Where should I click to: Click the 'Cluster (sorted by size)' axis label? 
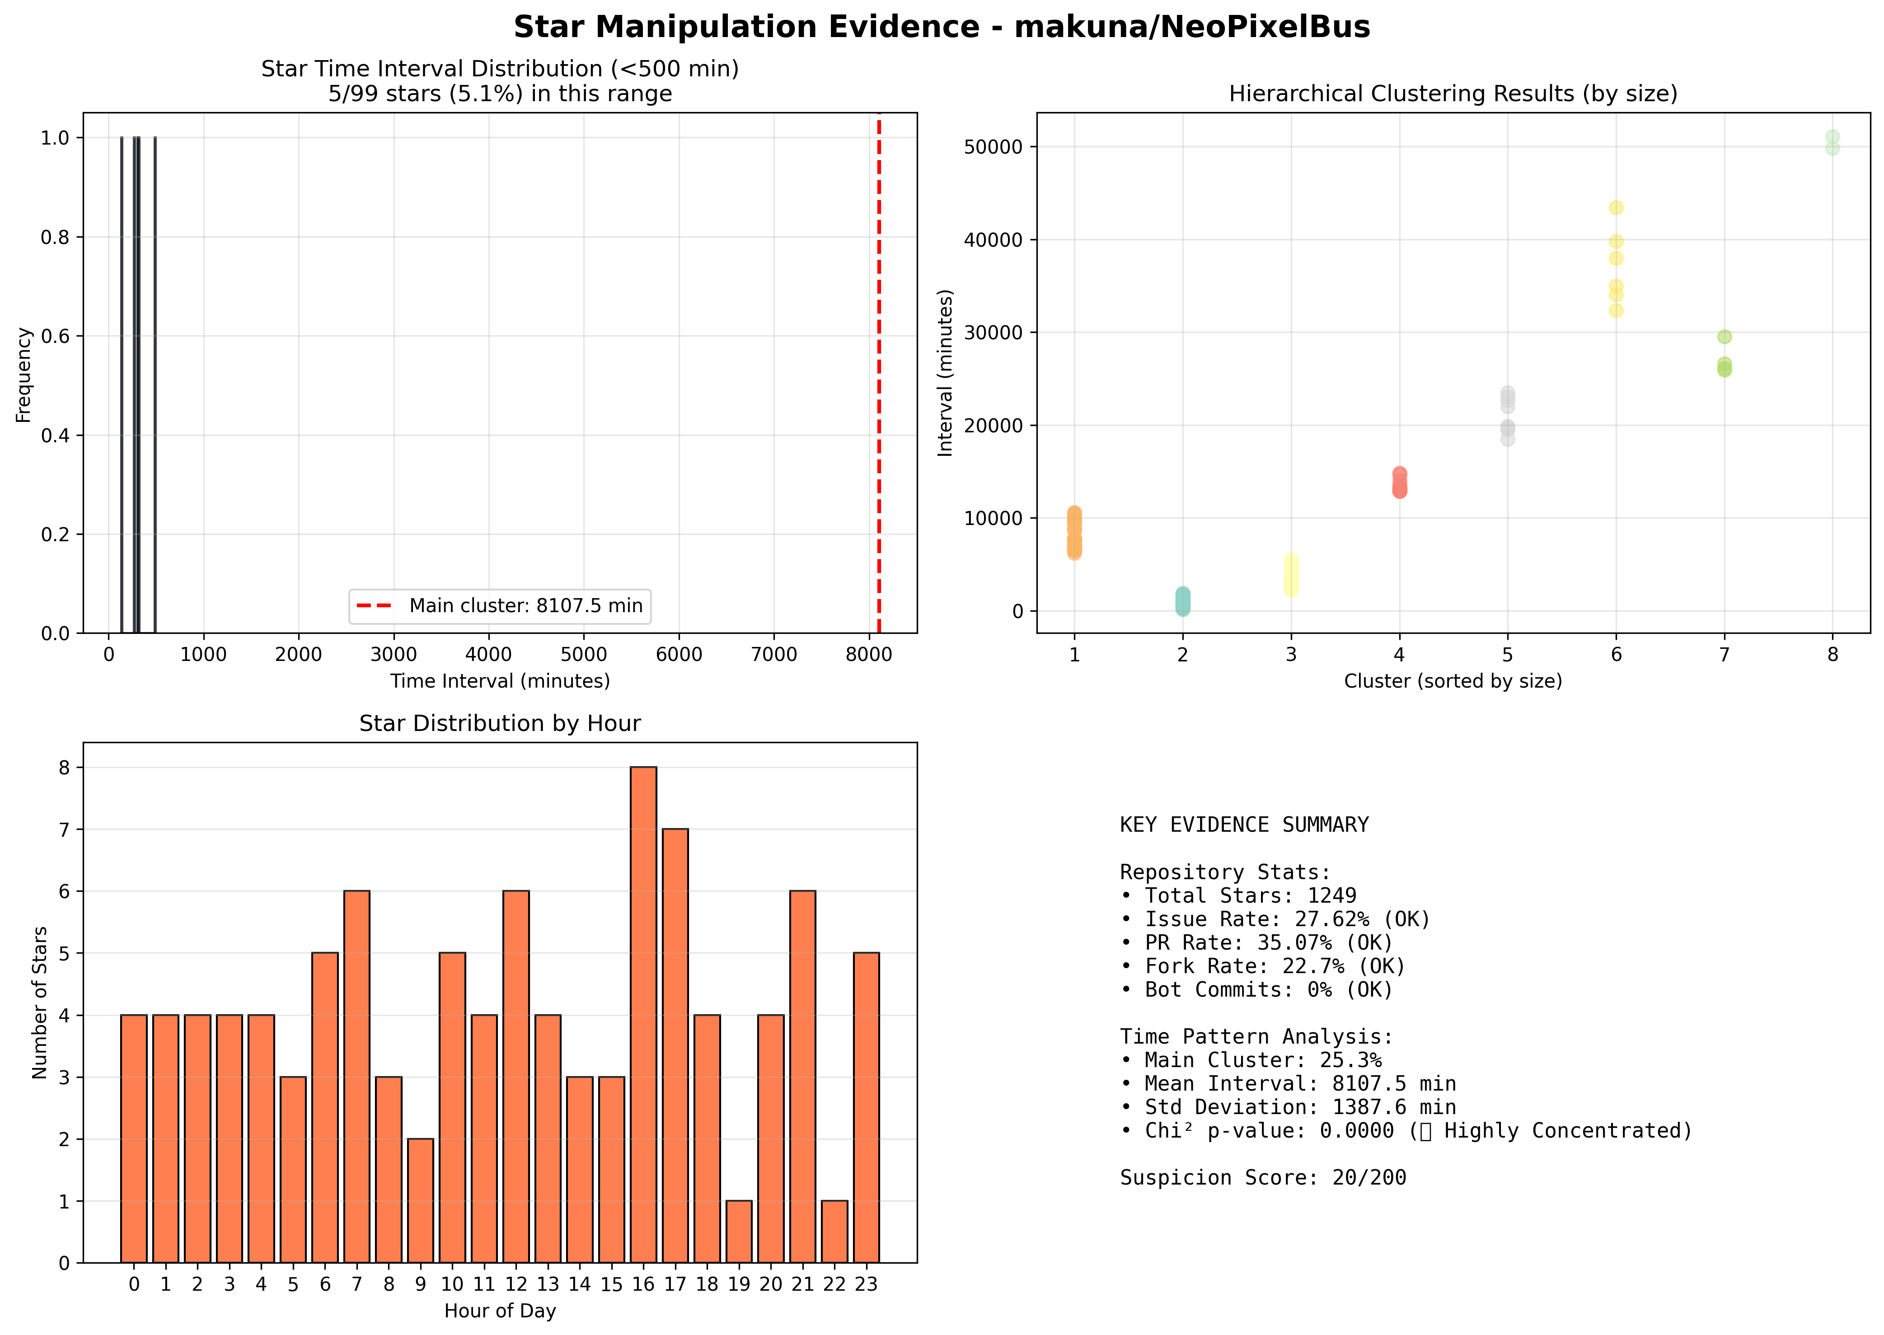click(x=1453, y=681)
